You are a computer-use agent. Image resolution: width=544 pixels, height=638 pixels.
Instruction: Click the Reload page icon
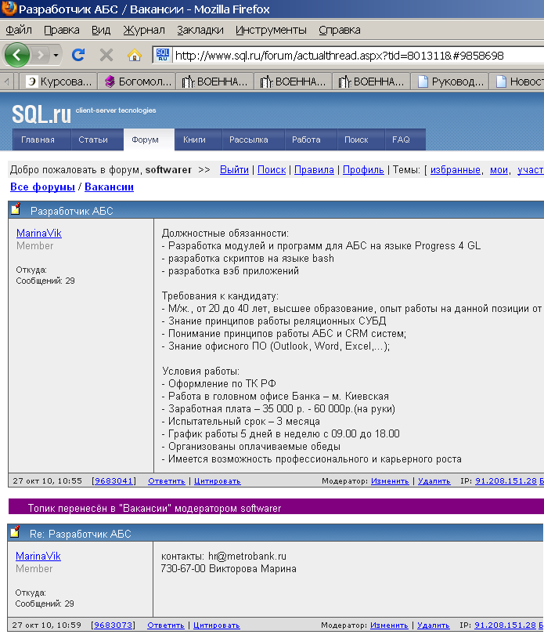point(78,56)
